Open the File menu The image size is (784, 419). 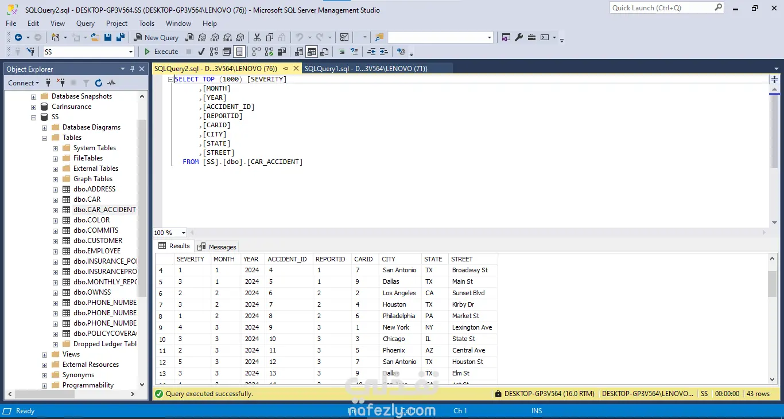(11, 24)
